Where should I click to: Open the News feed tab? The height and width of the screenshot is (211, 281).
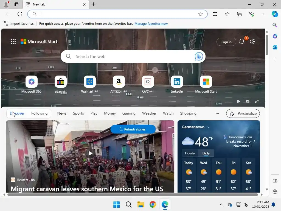point(62,113)
